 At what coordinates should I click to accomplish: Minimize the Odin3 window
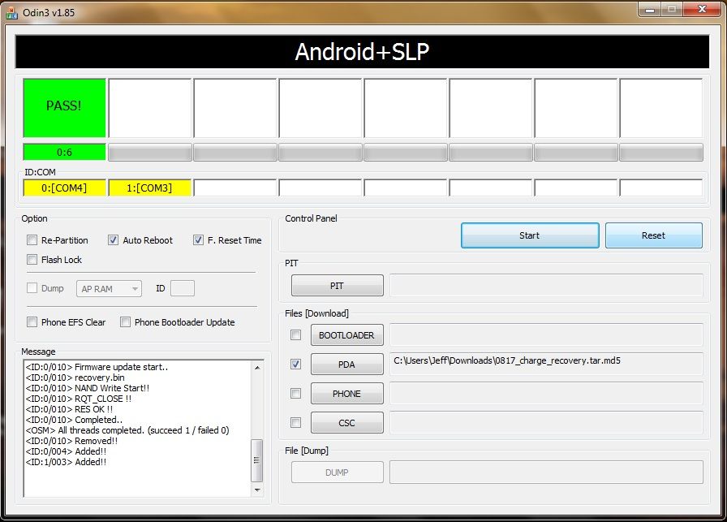(650, 10)
